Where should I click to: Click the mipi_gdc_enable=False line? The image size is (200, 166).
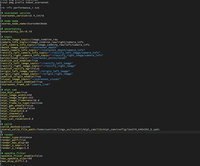click(17, 106)
